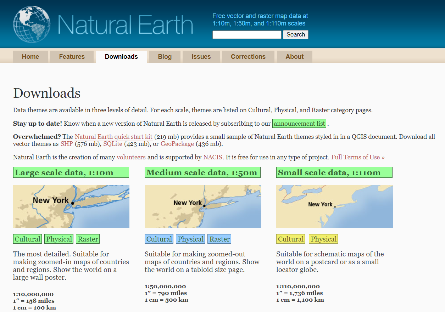The image size is (445, 312).
Task: Open the Corrections tab
Action: [248, 57]
